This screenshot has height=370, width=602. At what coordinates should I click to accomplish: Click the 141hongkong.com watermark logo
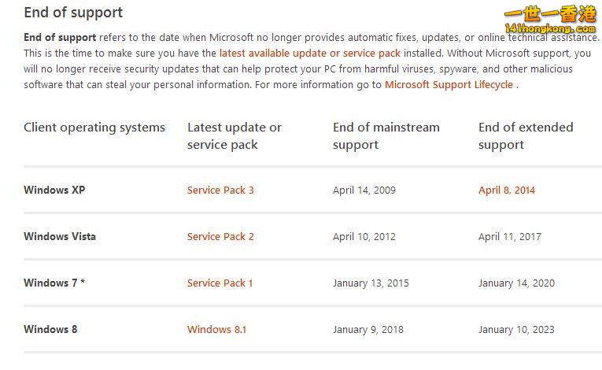(x=549, y=22)
